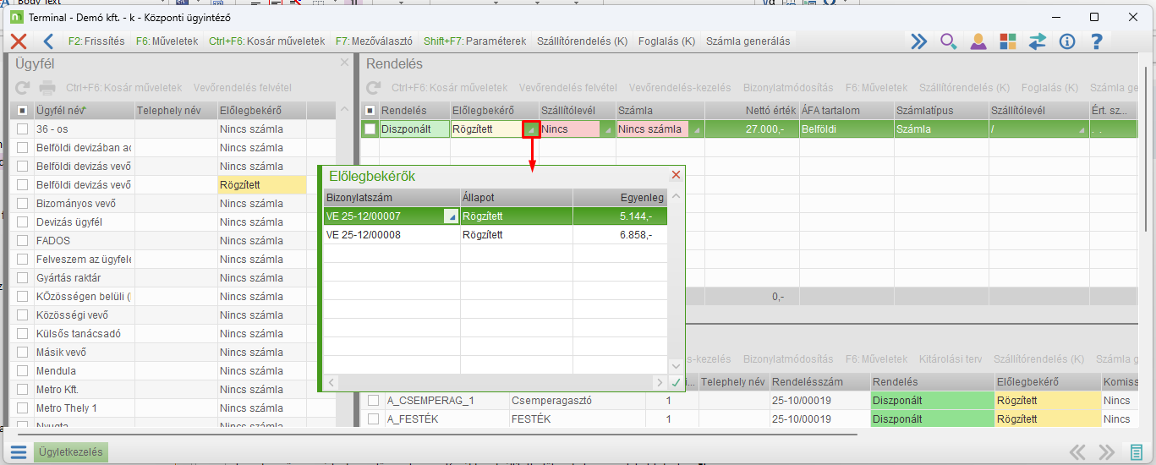Viewport: 1156px width, 465px height.
Task: Select Külsős tanácsadó customer row
Action: coord(173,334)
